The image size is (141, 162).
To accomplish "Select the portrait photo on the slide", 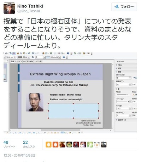I will coord(35,102).
